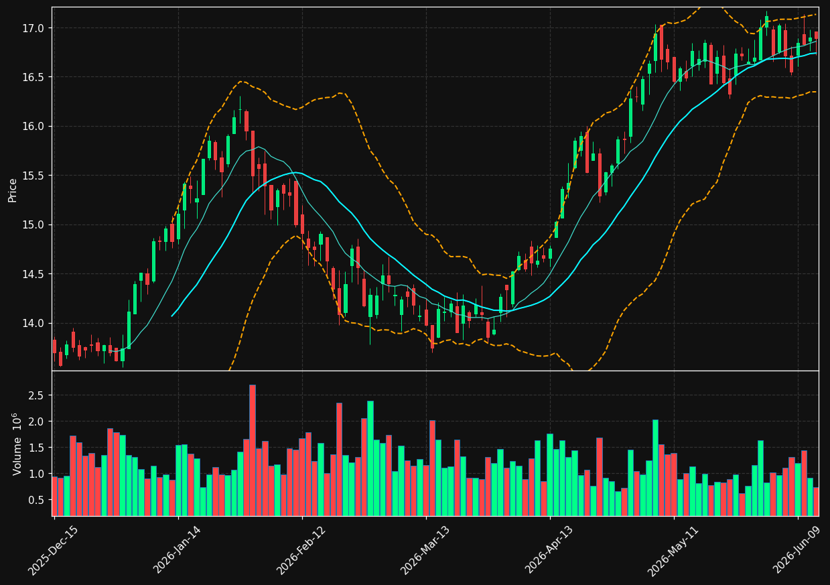The width and height of the screenshot is (830, 585).
Task: Click the 16.5 price axis label
Action: click(33, 77)
